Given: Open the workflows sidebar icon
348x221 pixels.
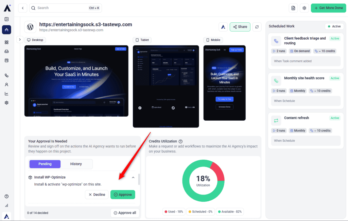Looking at the screenshot, I should click(7, 76).
